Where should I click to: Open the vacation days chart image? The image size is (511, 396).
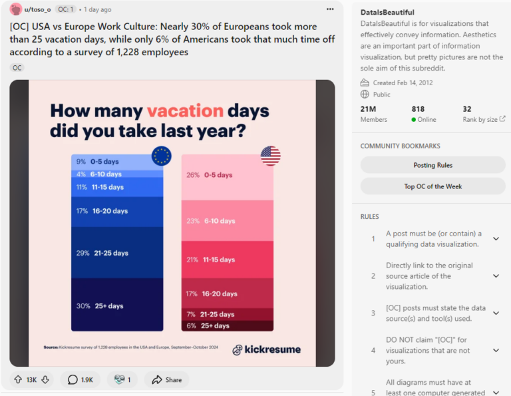[172, 223]
